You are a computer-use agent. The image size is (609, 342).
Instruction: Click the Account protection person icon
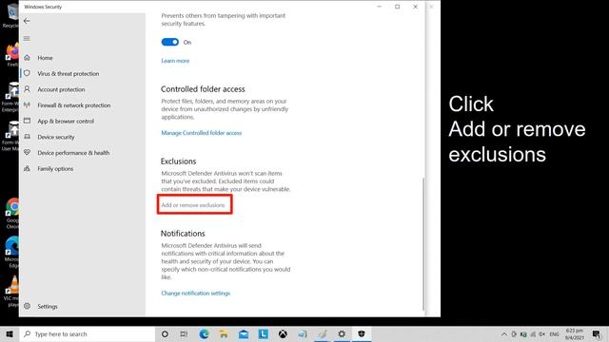(27, 89)
